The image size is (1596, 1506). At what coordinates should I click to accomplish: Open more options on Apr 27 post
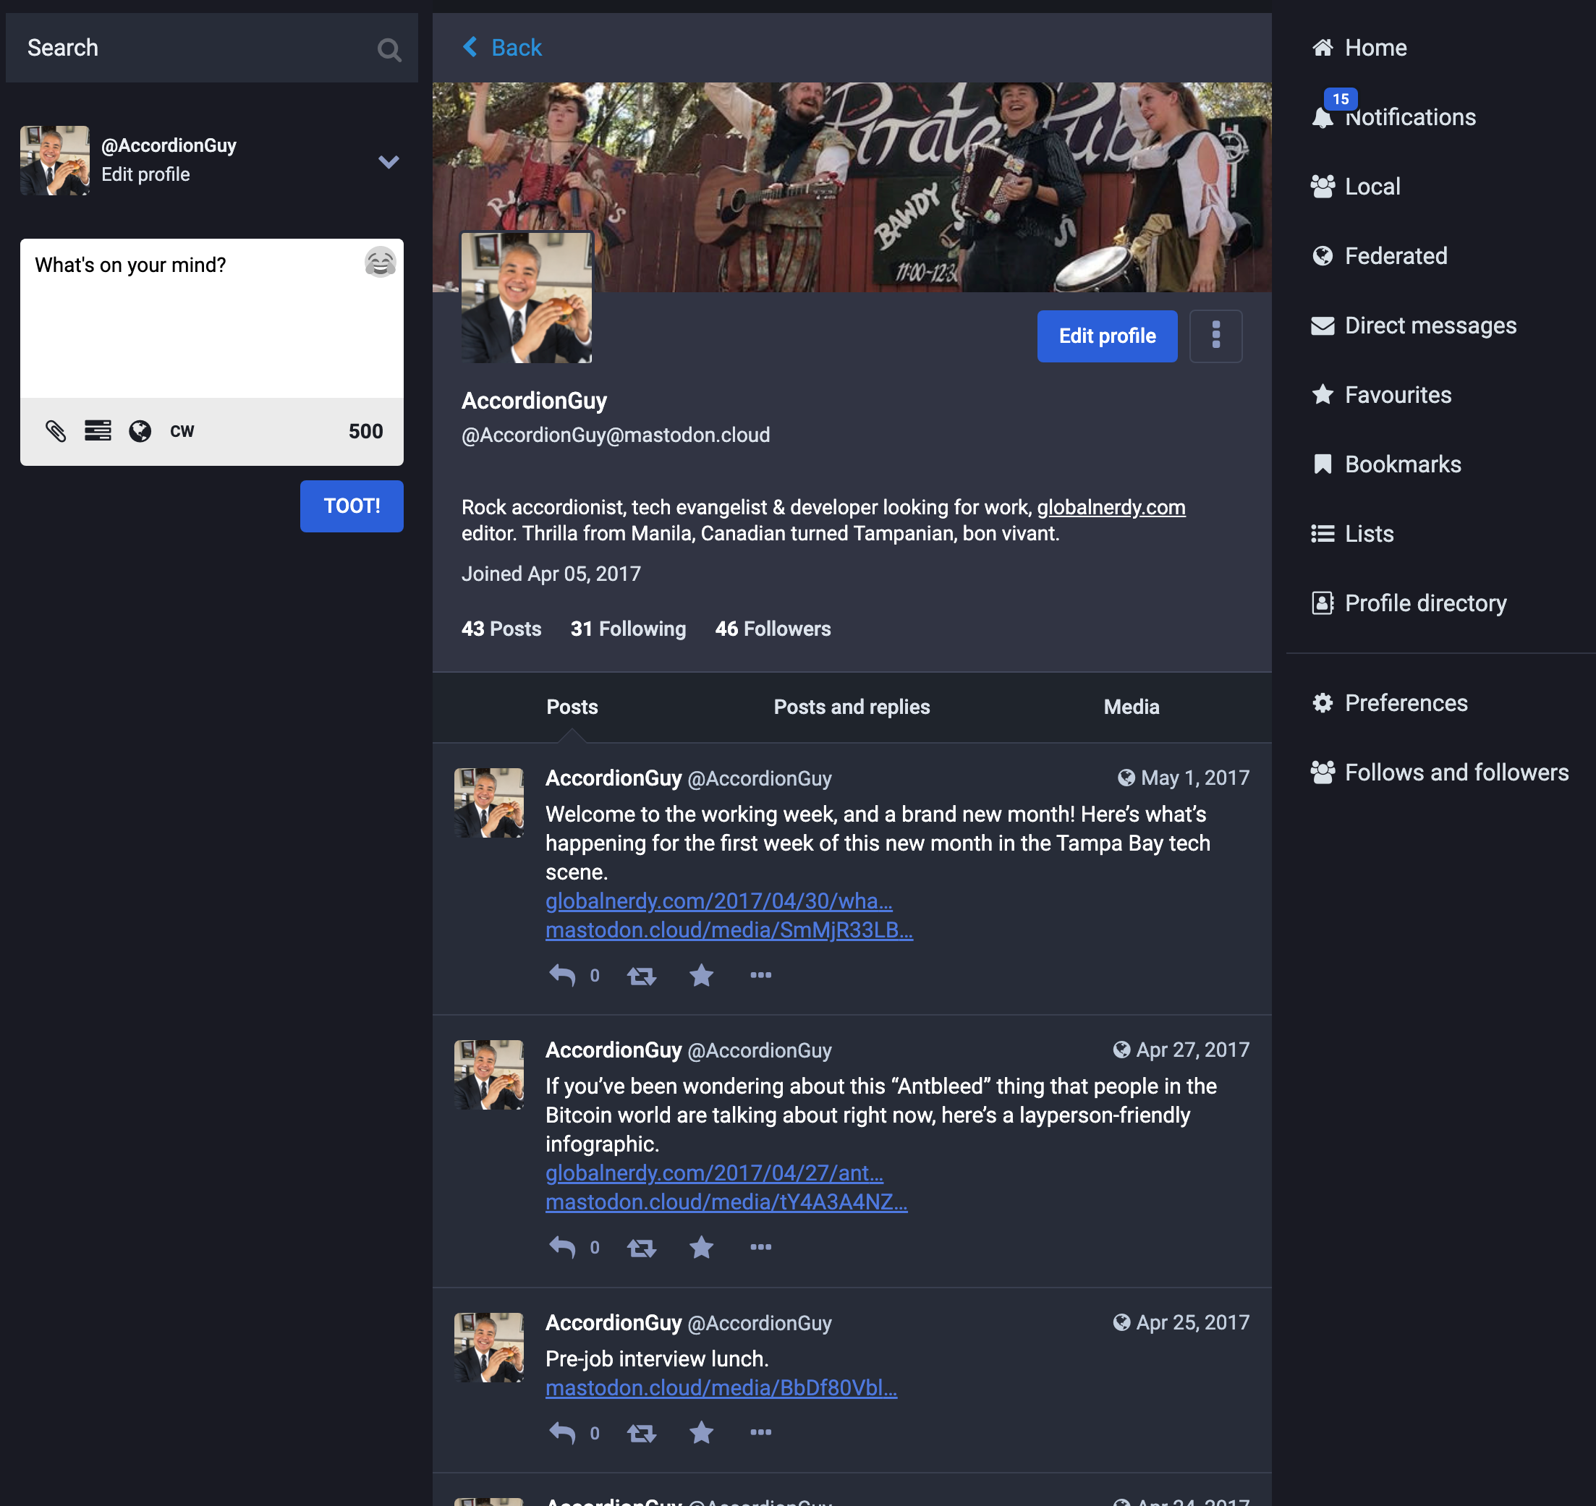(x=760, y=1247)
